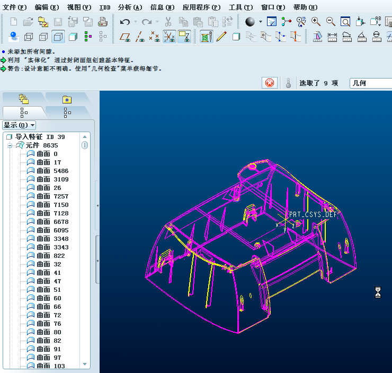Screen dimensions: 392x373
Task: Click the shaded sphere appearance icon
Action: (x=250, y=22)
